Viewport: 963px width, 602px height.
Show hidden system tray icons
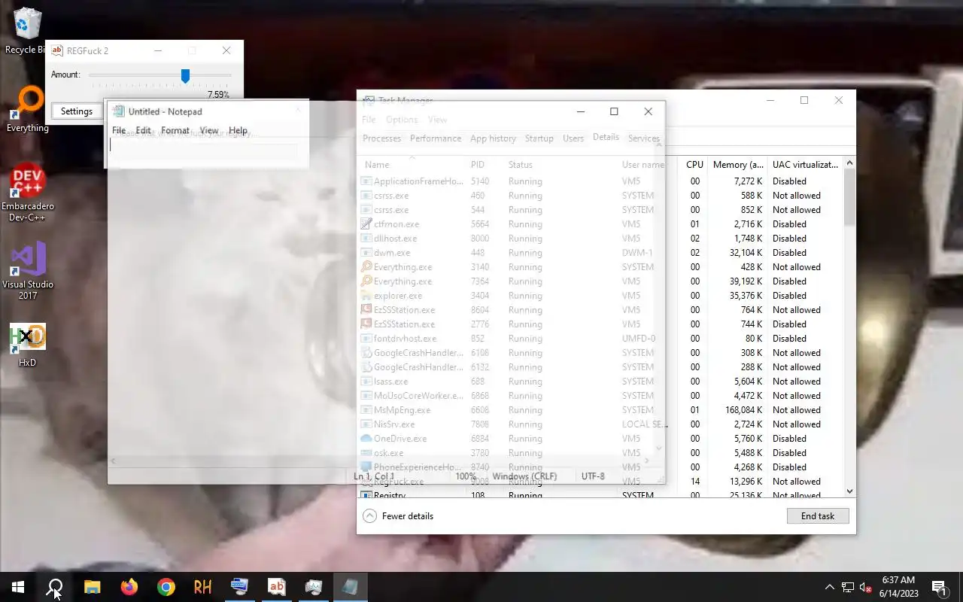click(x=830, y=587)
